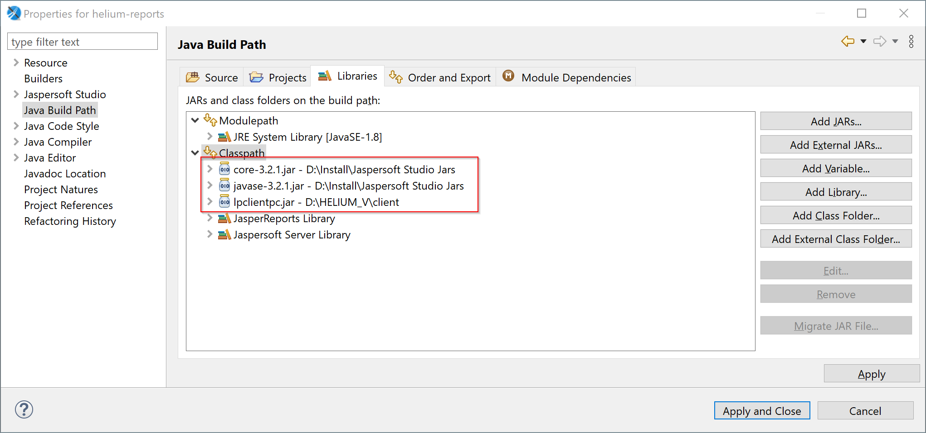Viewport: 926px width, 433px height.
Task: Click the Add External JARs button
Action: (835, 145)
